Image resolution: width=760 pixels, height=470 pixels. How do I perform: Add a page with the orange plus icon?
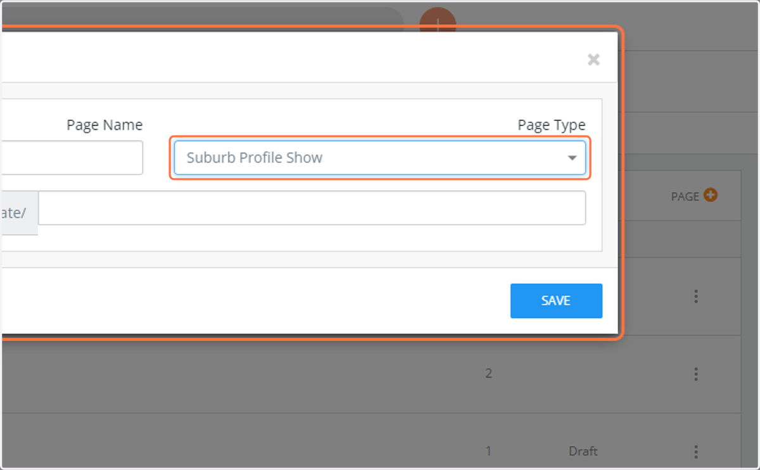click(711, 196)
